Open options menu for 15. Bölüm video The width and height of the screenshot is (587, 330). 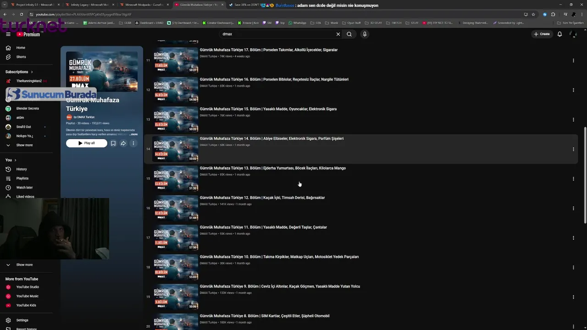(573, 120)
